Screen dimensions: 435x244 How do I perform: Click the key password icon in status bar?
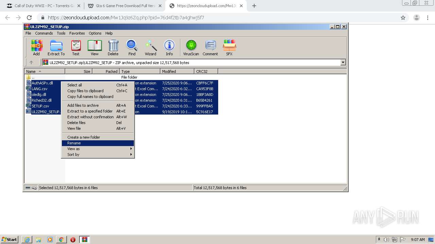(34, 188)
